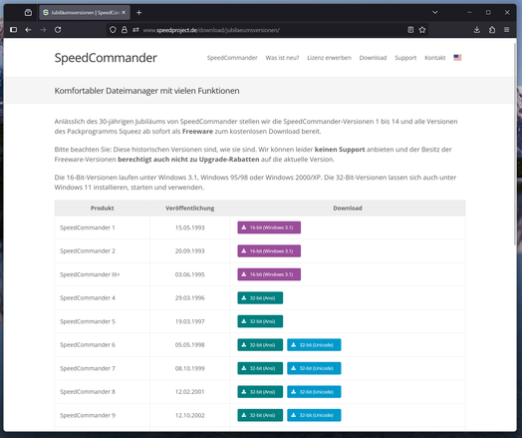Screen dimensions: 522x438
Task: Show site security padlock info
Action: point(125,30)
